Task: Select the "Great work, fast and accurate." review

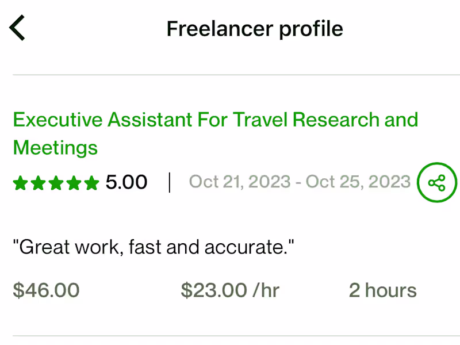Action: [154, 248]
